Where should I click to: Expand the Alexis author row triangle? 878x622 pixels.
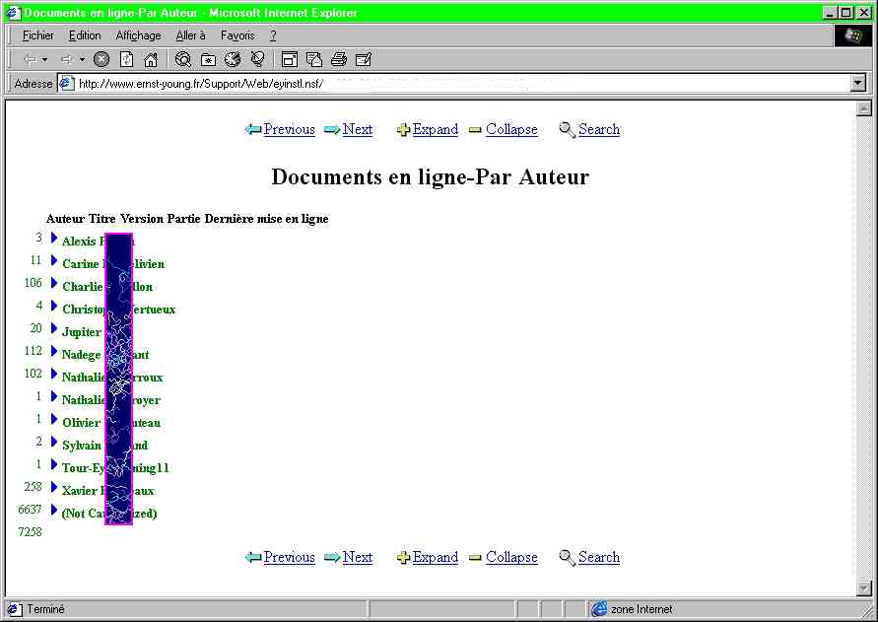[x=54, y=238]
